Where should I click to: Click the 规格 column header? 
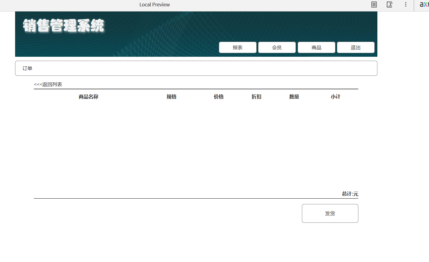point(171,97)
